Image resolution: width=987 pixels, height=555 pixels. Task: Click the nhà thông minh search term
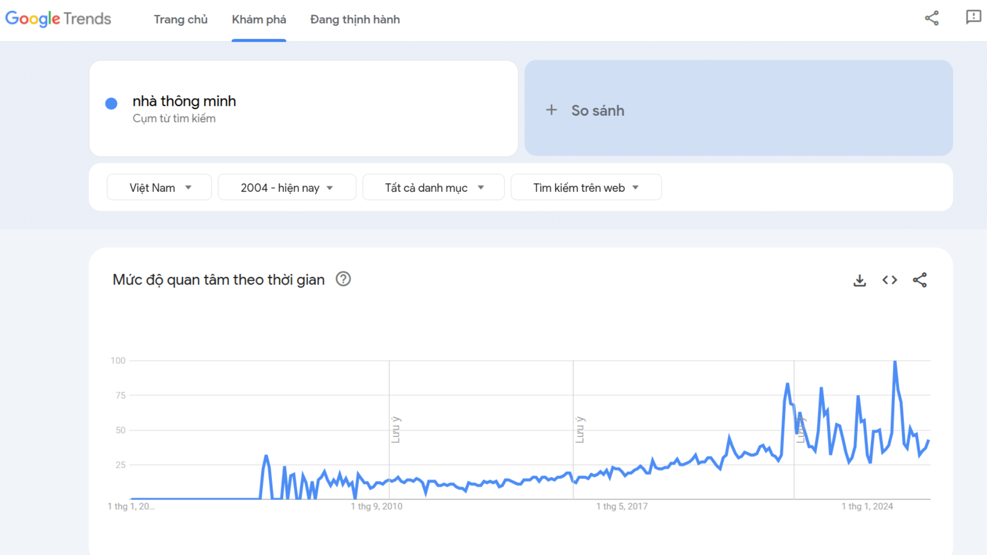[184, 101]
